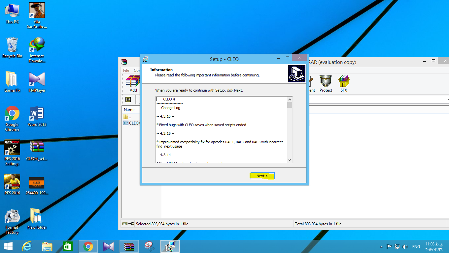Viewport: 449px width, 253px height.
Task: Switch to KMPlayer in the taskbar
Action: (x=109, y=246)
